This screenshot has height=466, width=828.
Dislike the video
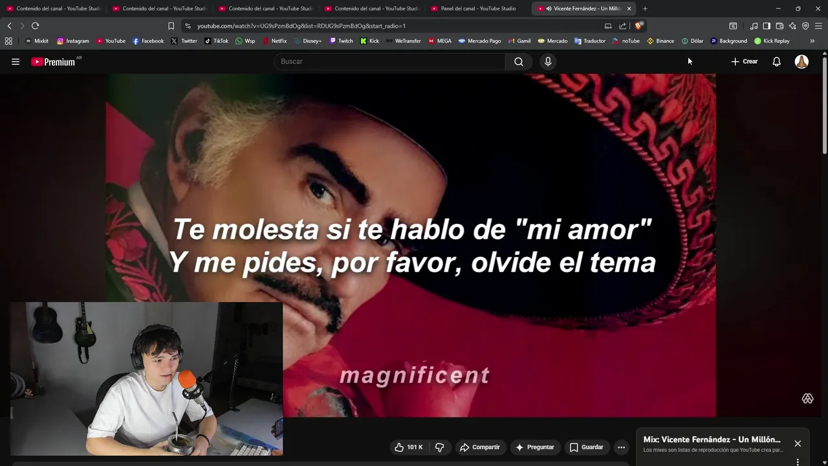(x=439, y=447)
